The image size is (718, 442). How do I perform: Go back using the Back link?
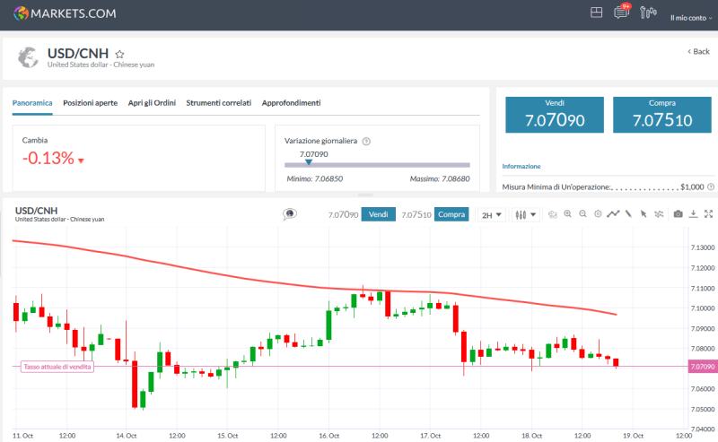click(698, 52)
